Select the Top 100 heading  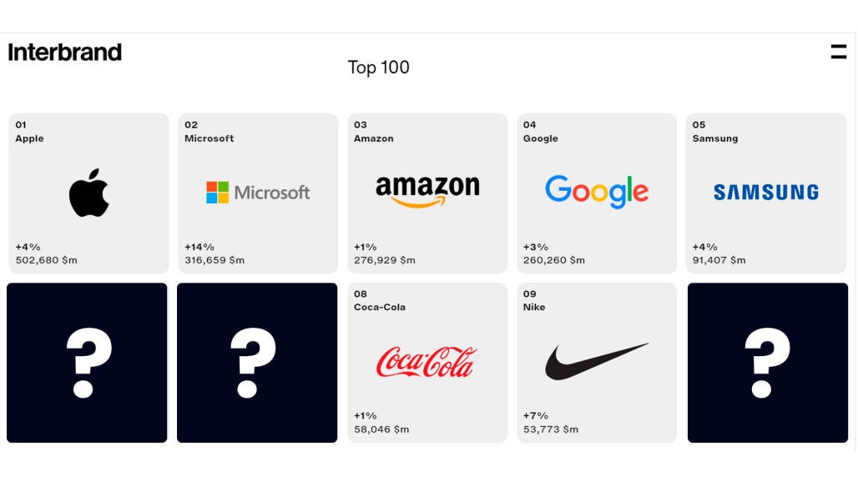tap(379, 68)
